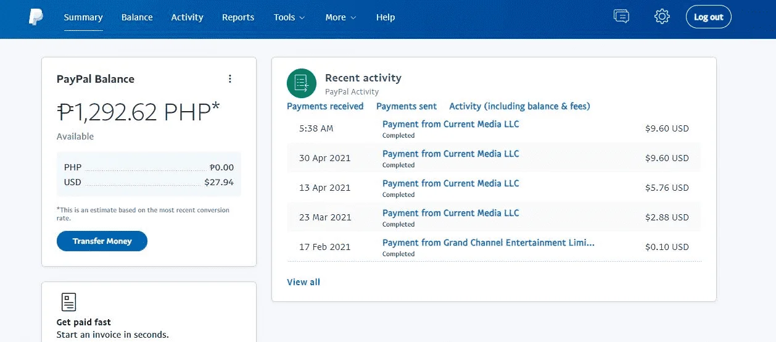The height and width of the screenshot is (342, 776).
Task: Go to the Summary tab
Action: point(83,17)
